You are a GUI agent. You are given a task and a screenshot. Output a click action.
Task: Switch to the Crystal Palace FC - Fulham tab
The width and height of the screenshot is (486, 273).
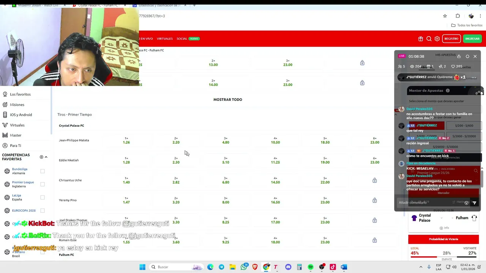99,5
